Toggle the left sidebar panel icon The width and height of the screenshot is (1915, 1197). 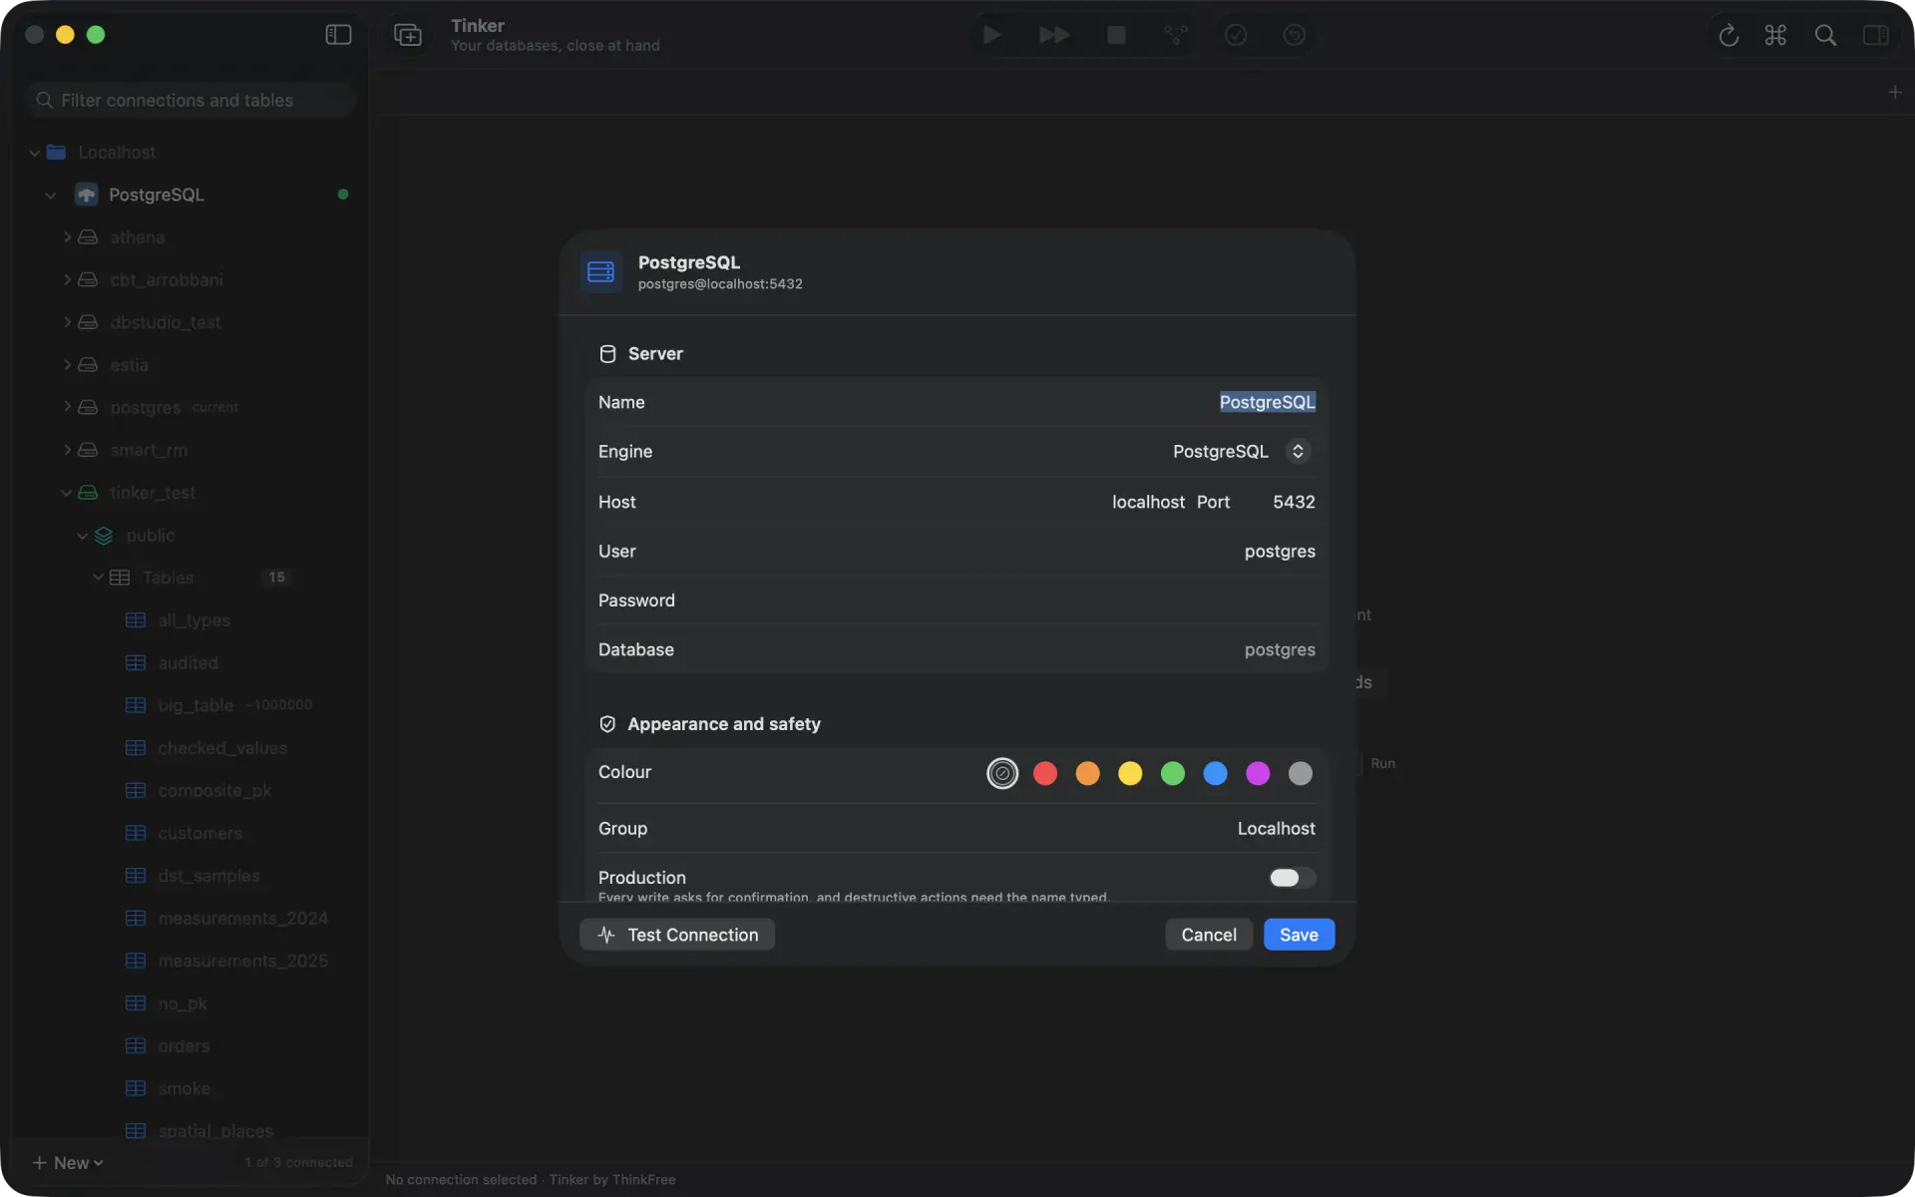pyautogui.click(x=338, y=35)
